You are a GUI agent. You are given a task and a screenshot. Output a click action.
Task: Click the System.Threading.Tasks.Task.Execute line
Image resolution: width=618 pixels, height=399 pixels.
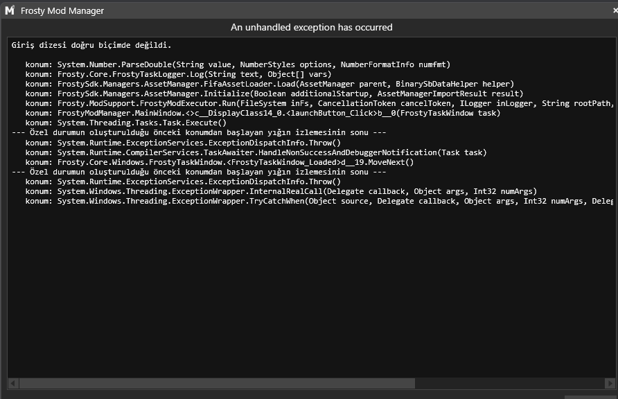point(125,123)
